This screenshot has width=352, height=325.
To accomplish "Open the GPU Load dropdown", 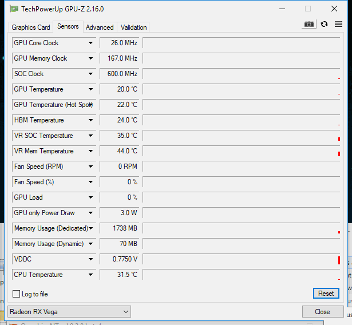I will coord(90,197).
